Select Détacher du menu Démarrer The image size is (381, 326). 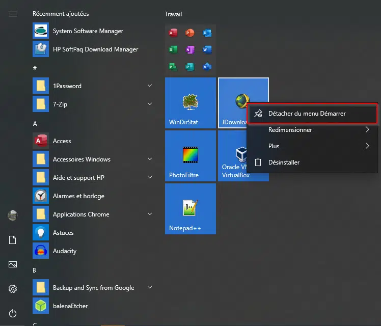[312, 114]
